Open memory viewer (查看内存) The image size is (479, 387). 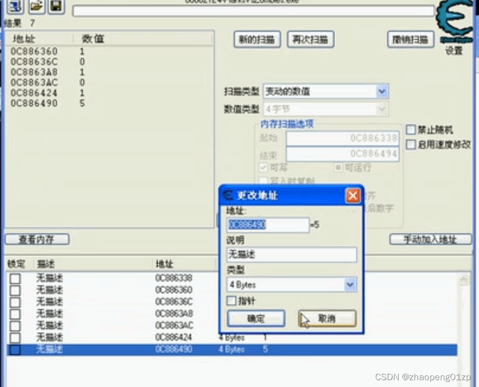pos(38,239)
